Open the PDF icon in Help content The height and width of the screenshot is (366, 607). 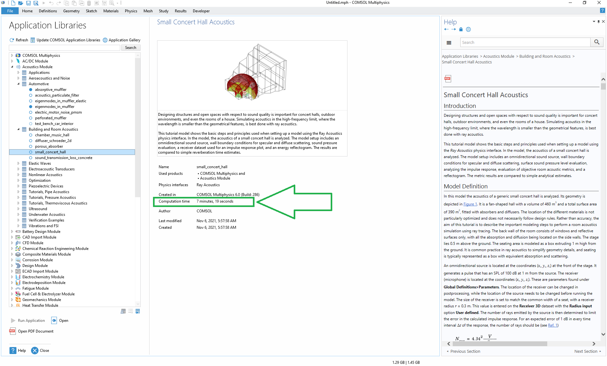[x=448, y=79]
